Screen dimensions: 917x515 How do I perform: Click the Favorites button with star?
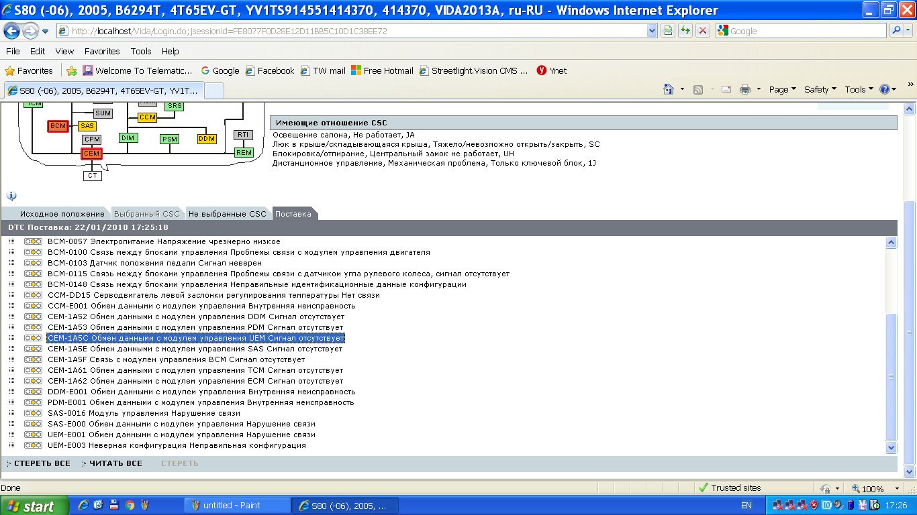point(29,70)
